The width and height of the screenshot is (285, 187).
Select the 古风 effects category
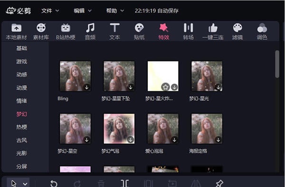pyautogui.click(x=22, y=140)
